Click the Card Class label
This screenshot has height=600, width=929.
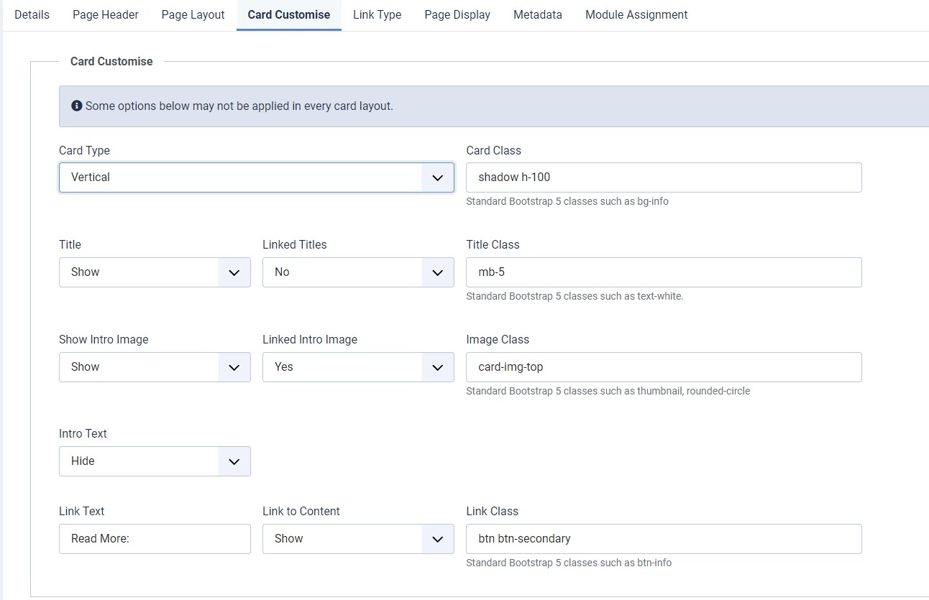pyautogui.click(x=493, y=151)
